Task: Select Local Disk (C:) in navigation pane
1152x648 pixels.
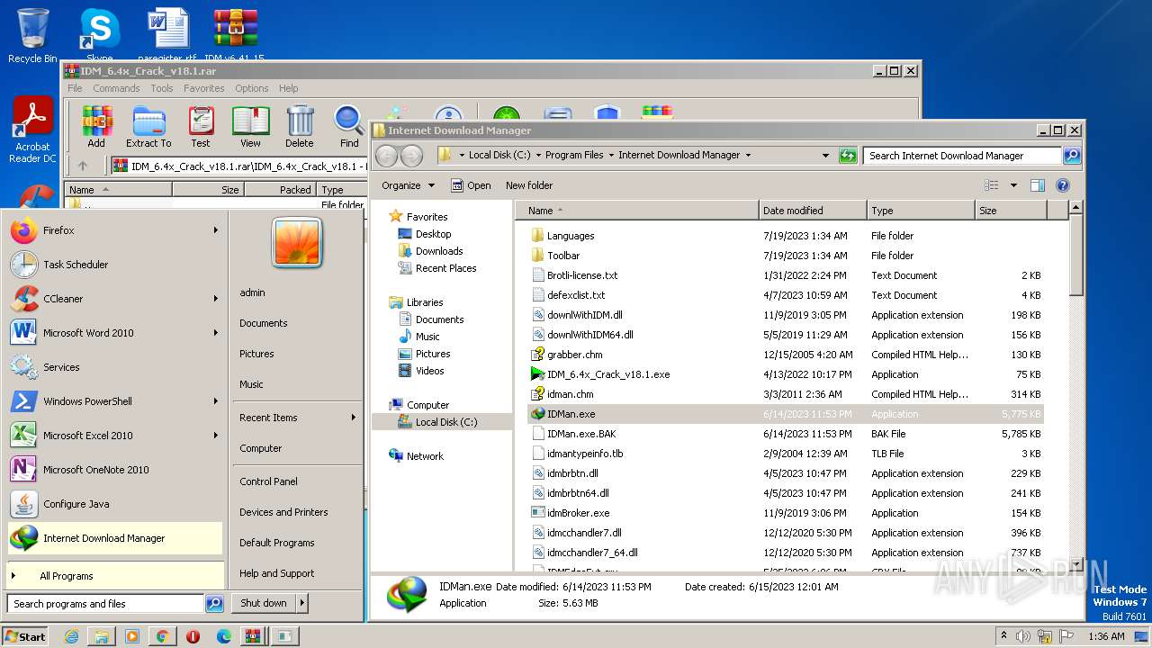Action: [446, 422]
